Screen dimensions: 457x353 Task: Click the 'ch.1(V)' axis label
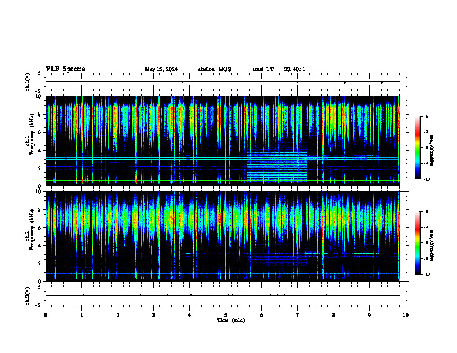[28, 82]
